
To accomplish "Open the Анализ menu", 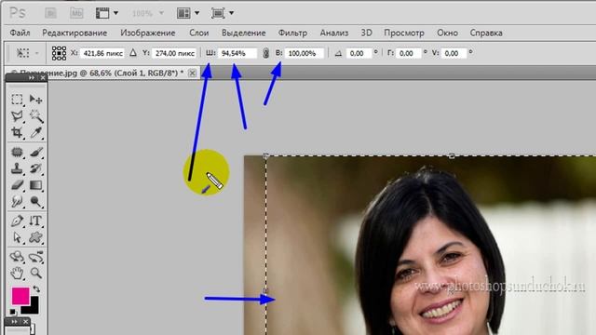I will click(334, 33).
